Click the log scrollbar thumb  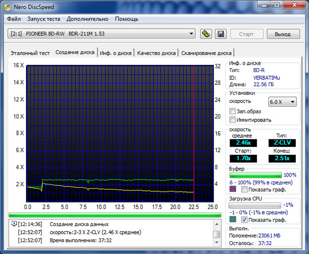[x=217, y=234]
